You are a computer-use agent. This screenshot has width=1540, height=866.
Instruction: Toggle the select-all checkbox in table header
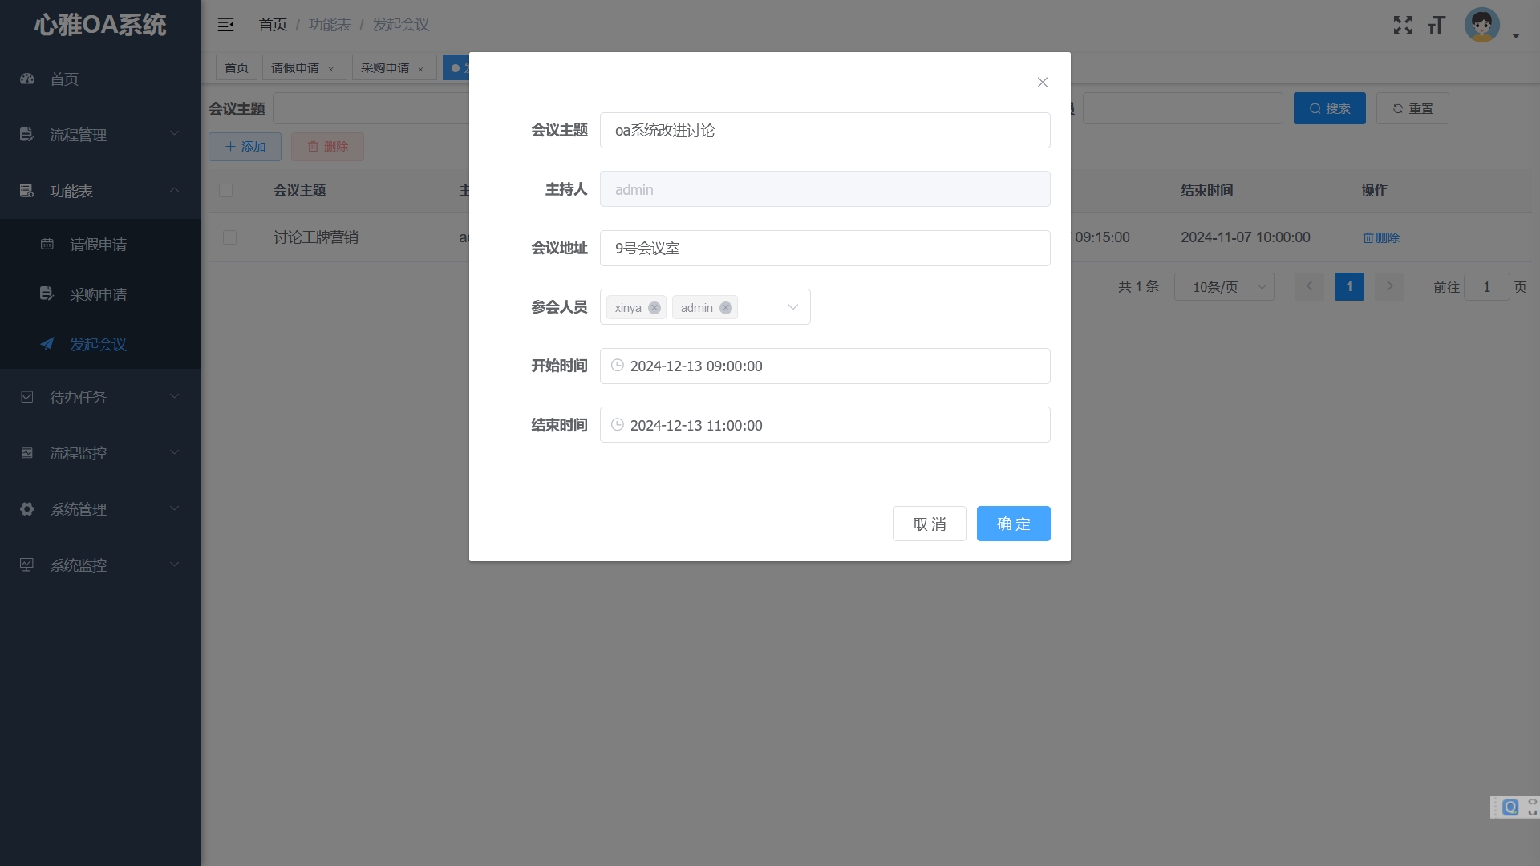click(226, 190)
